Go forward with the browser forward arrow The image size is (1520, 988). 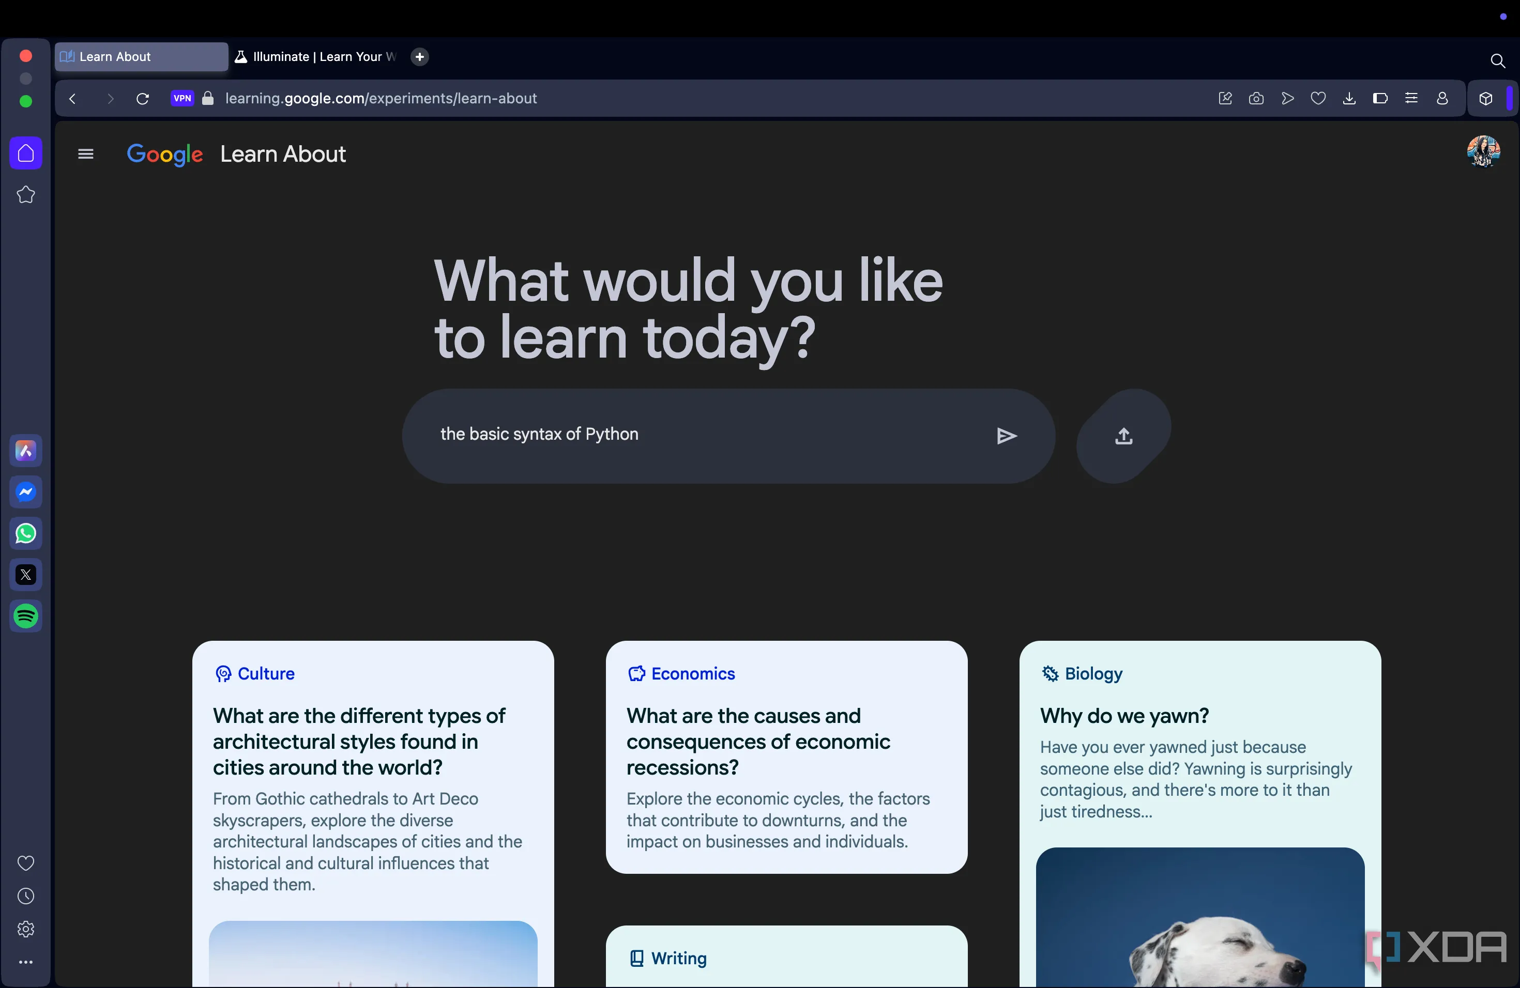tap(110, 99)
